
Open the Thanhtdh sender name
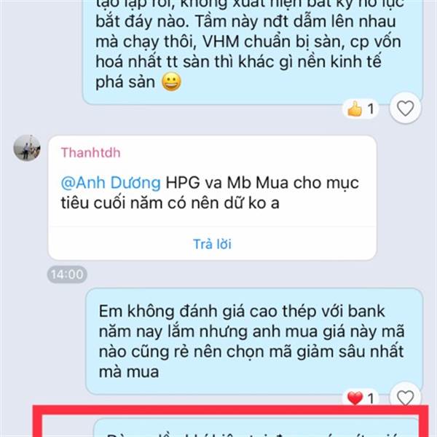tap(91, 153)
